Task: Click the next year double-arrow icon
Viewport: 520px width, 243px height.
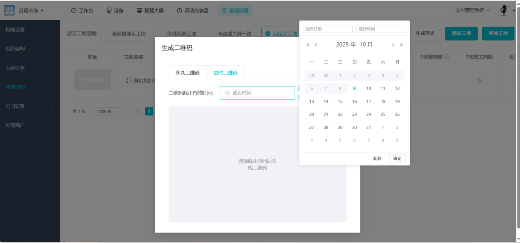Action: click(x=401, y=45)
